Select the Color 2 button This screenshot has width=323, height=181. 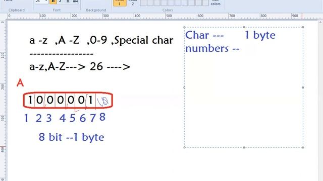(133, 3)
